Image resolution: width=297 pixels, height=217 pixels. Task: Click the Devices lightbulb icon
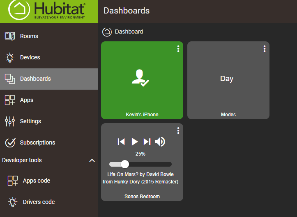click(x=10, y=57)
